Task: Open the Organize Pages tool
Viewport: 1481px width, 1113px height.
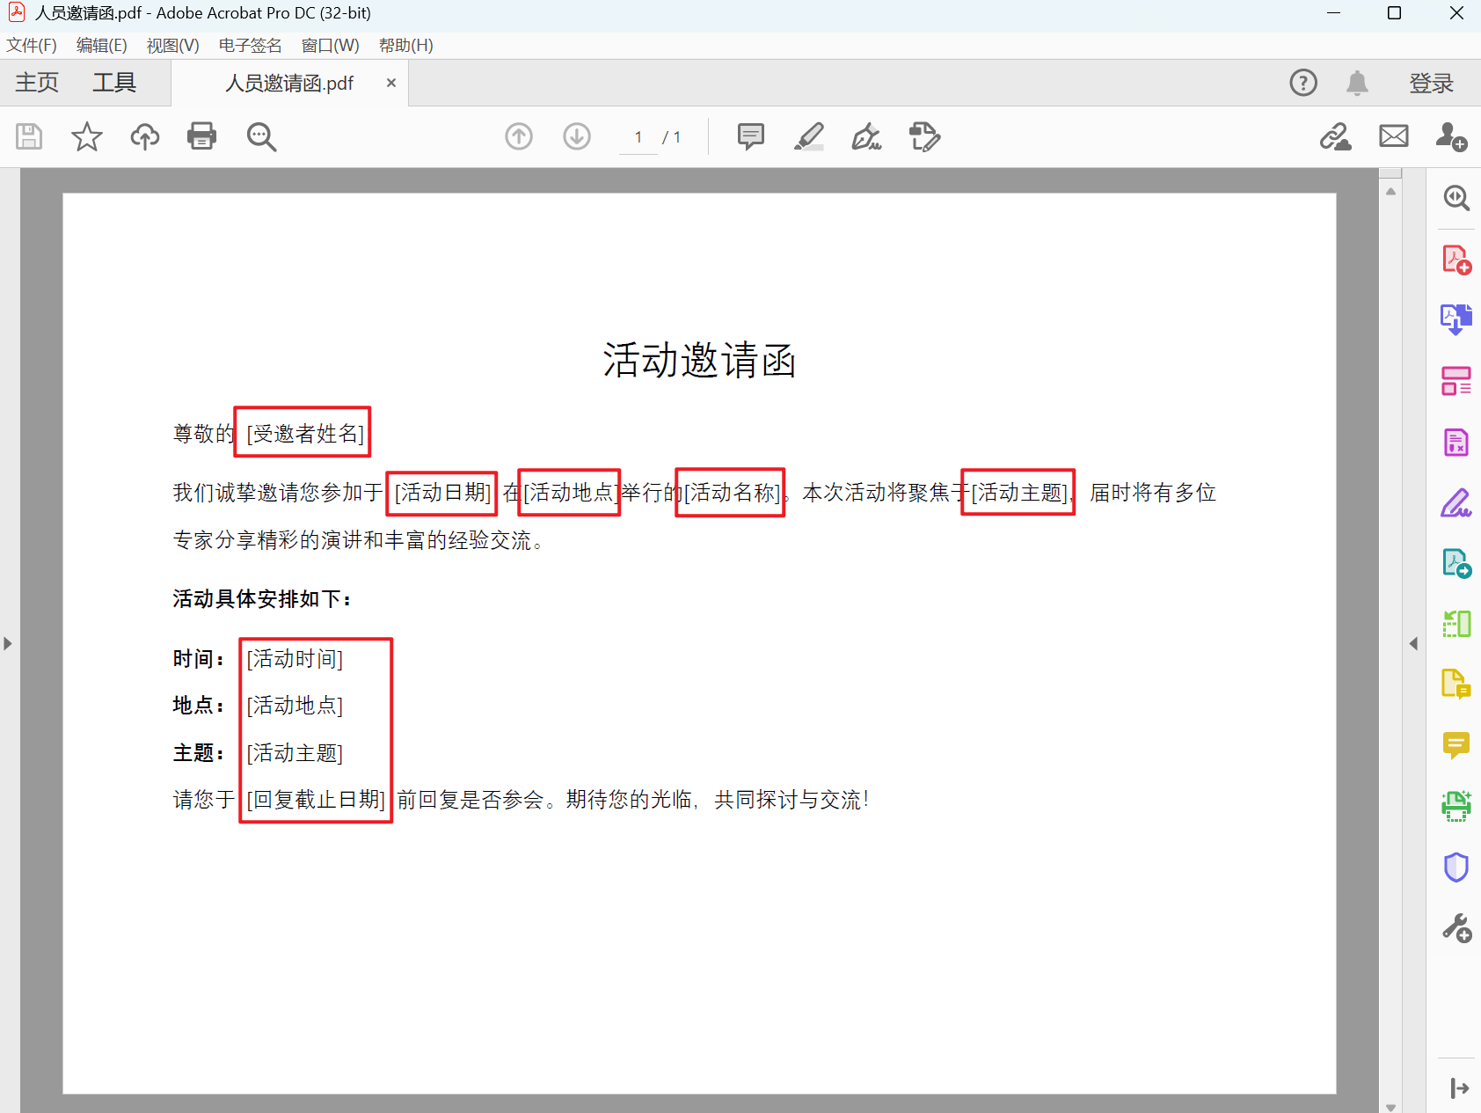Action: click(1455, 380)
